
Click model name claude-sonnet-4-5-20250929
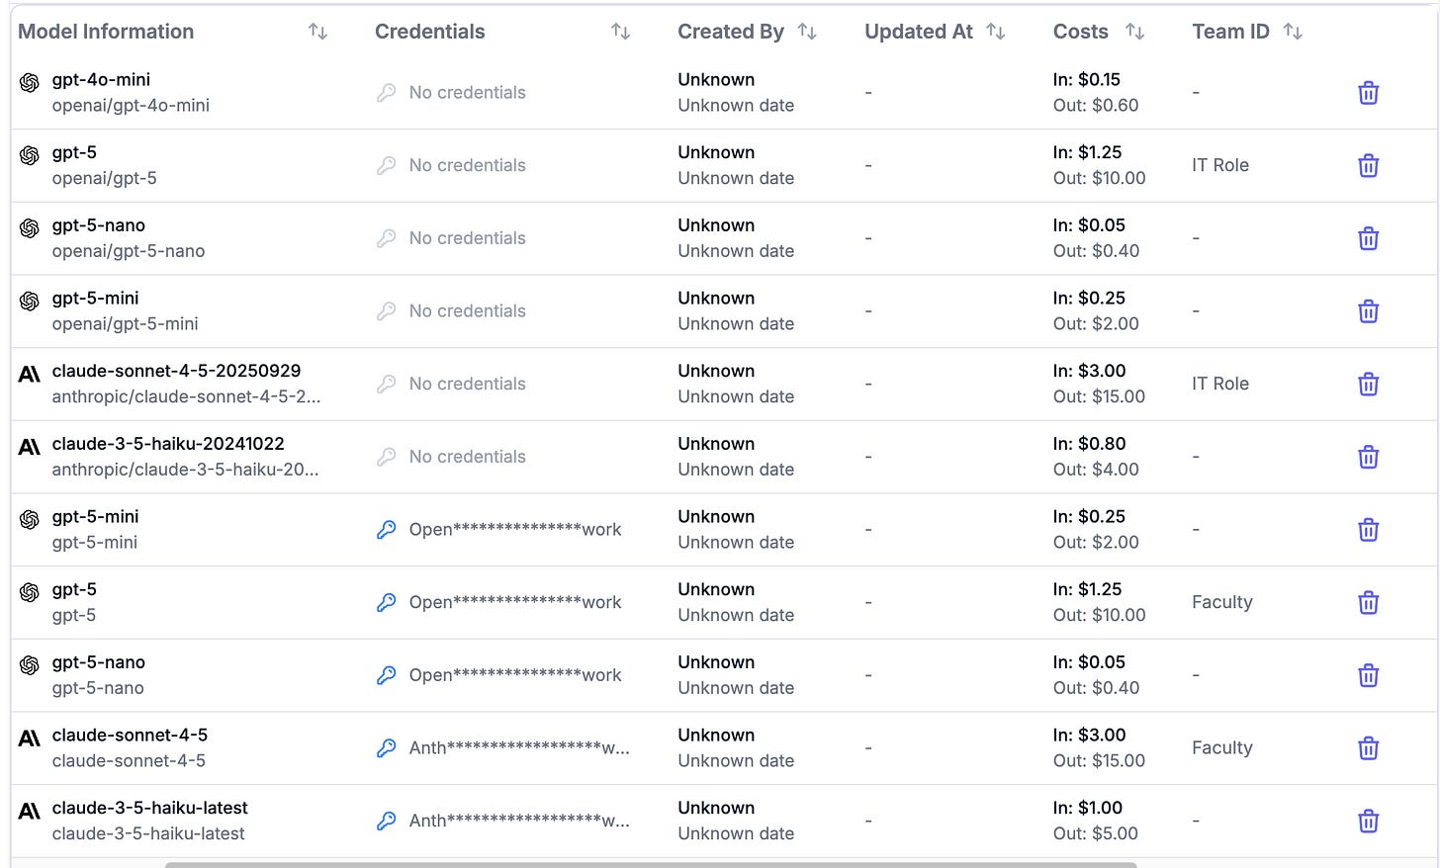176,371
